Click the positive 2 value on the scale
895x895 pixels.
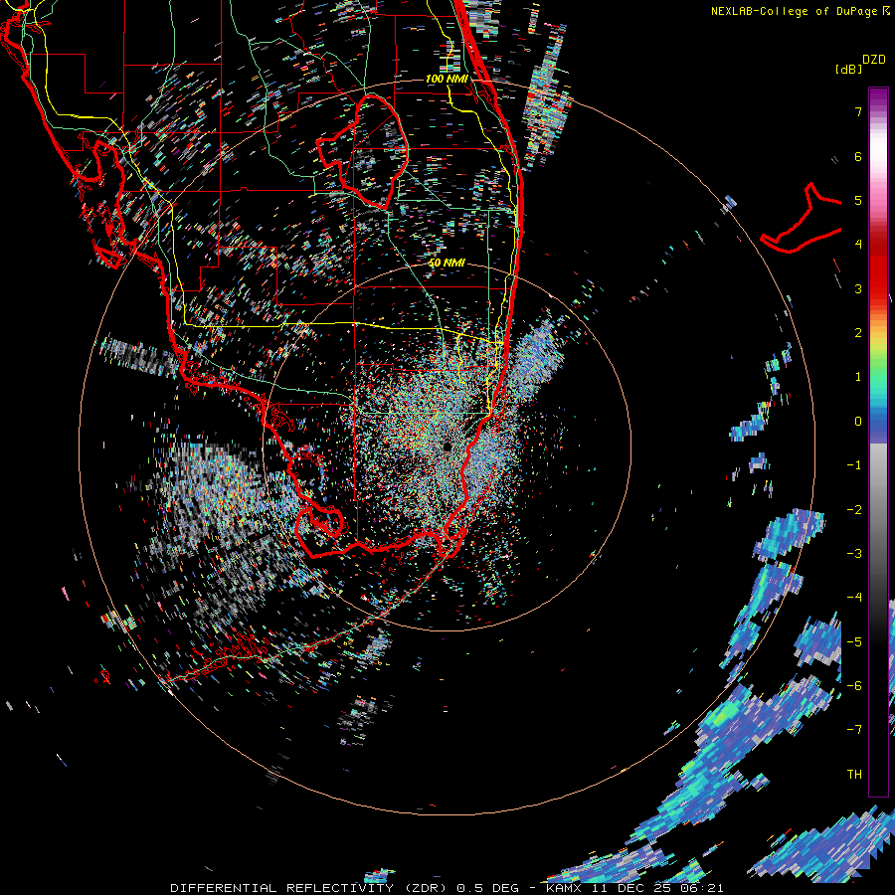coord(858,333)
